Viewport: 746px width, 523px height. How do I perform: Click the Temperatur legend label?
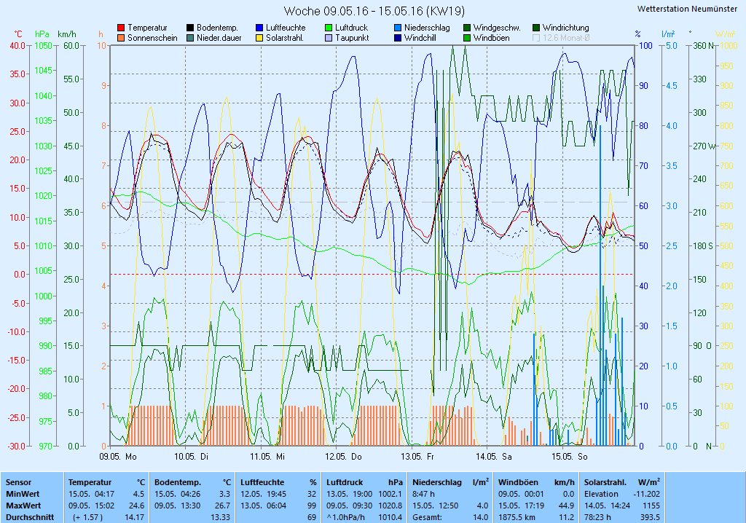click(147, 28)
